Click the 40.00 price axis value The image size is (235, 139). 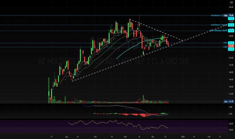pyautogui.click(x=231, y=87)
